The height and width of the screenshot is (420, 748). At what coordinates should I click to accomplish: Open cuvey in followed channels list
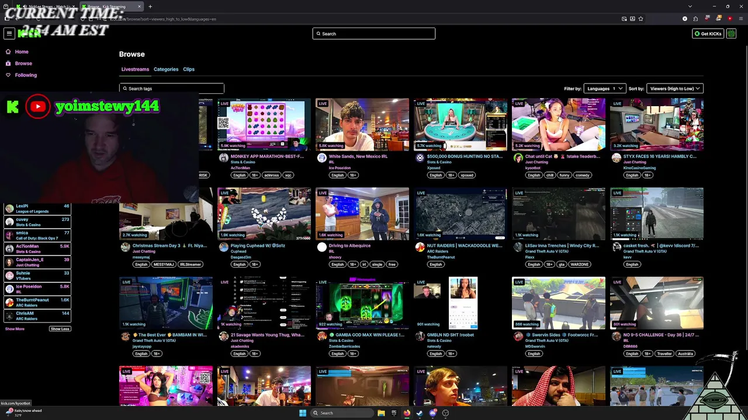click(38, 222)
